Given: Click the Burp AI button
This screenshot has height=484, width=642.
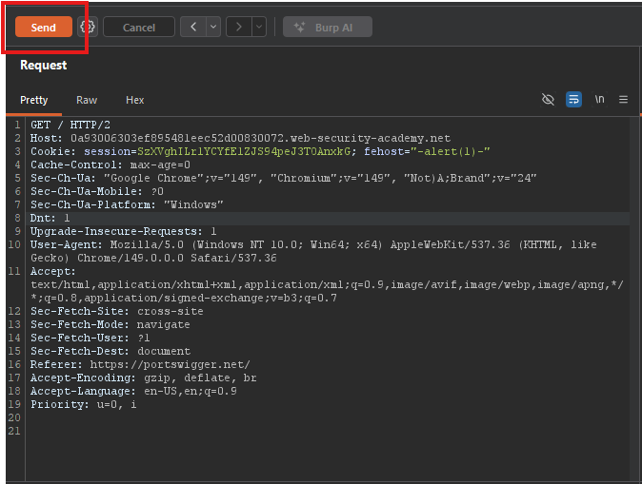Looking at the screenshot, I should pyautogui.click(x=328, y=27).
